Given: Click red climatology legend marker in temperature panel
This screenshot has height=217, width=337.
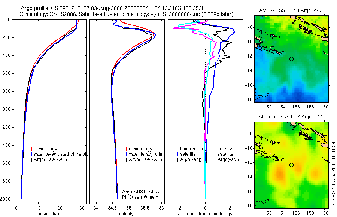Looking at the screenshot, I should (31, 149).
